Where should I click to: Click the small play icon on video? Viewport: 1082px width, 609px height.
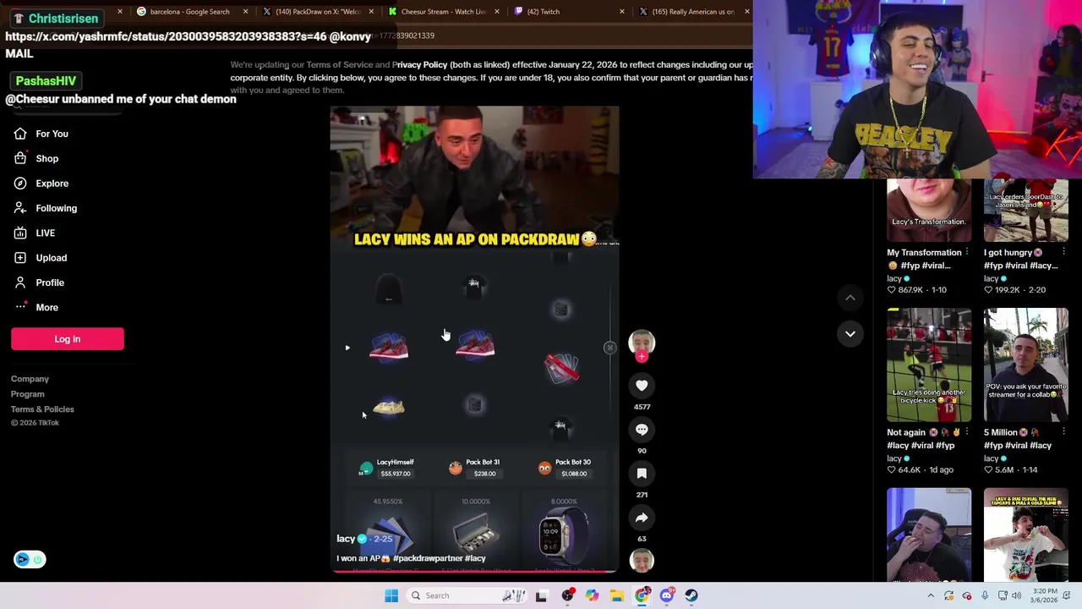pyautogui.click(x=347, y=348)
